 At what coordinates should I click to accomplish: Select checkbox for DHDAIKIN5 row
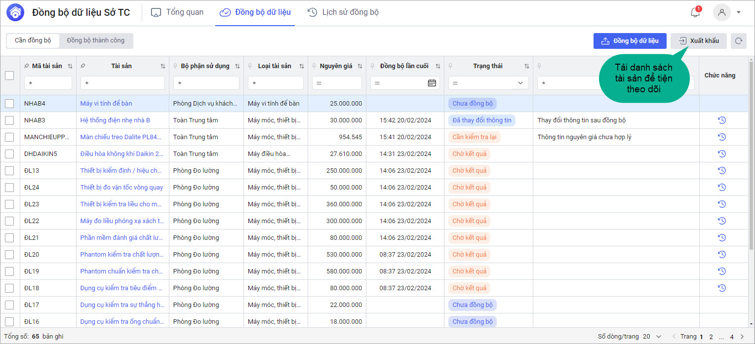9,154
